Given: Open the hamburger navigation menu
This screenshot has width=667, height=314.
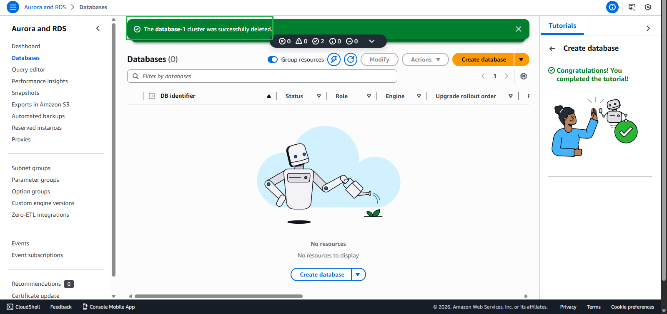Looking at the screenshot, I should click(x=13, y=7).
